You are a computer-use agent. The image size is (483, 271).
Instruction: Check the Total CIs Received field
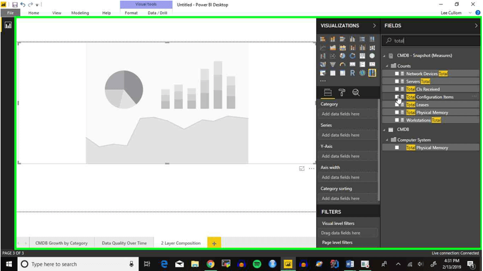[397, 89]
